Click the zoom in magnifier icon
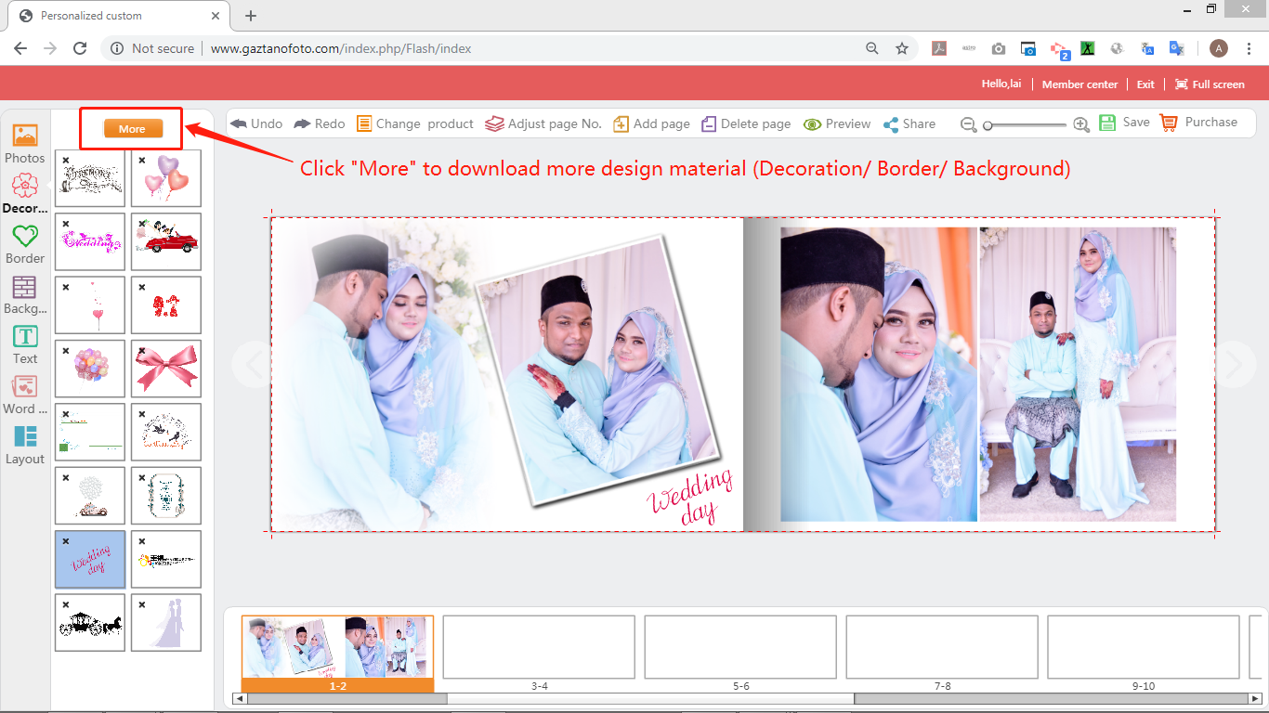 (x=1081, y=124)
